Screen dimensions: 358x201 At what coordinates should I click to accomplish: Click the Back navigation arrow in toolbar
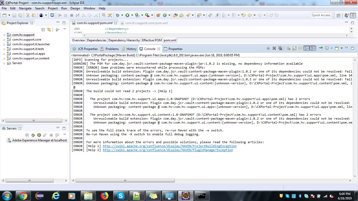pyautogui.click(x=250, y=15)
